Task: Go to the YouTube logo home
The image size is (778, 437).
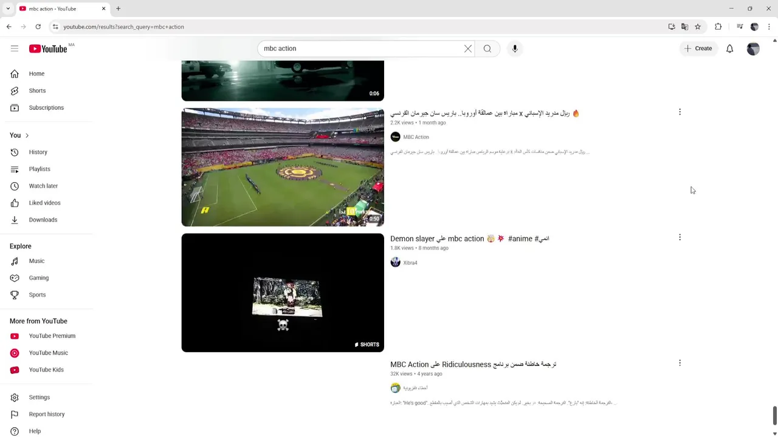Action: (48, 49)
